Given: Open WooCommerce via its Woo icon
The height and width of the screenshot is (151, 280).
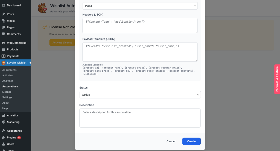Looking at the screenshot, I should tap(3, 43).
